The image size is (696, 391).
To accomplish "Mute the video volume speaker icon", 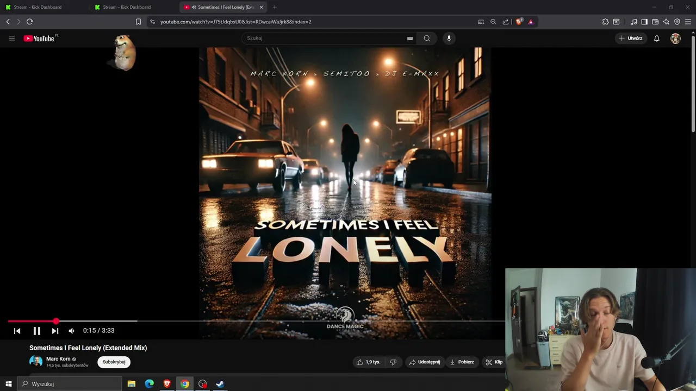I will [71, 331].
